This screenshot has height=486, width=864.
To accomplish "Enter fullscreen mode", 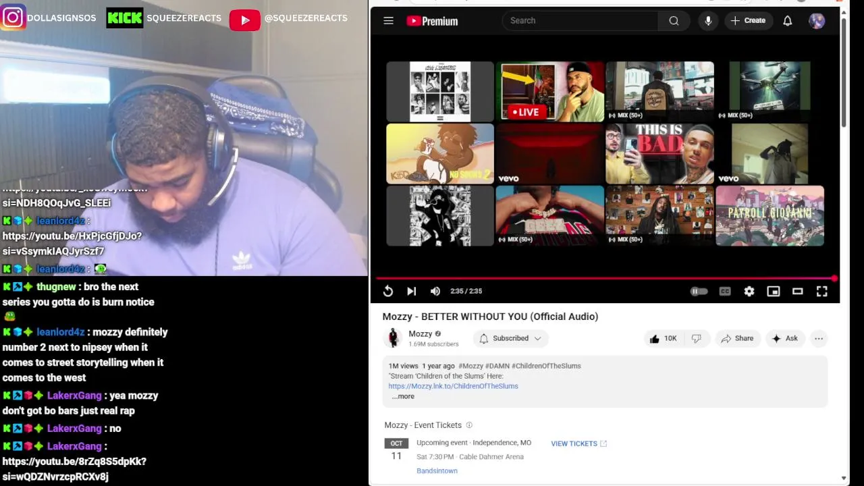I will click(x=822, y=291).
